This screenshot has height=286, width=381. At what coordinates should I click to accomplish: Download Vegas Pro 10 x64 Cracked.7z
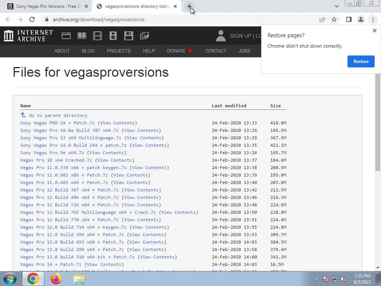point(56,160)
